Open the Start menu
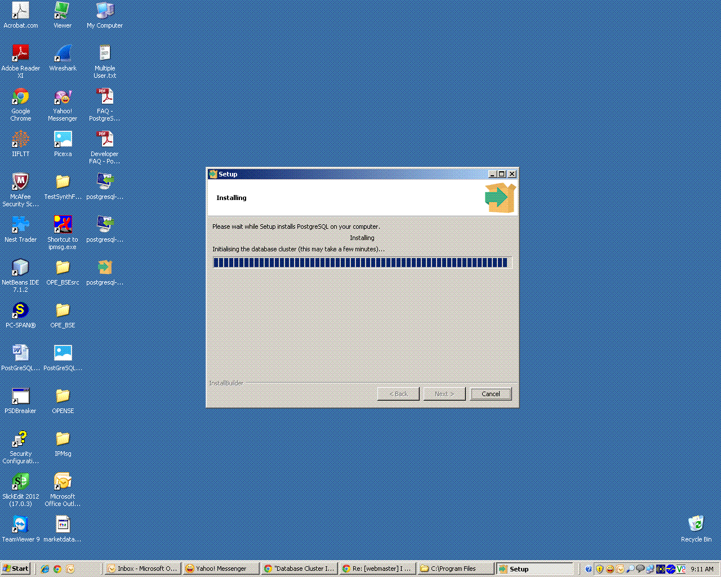Screen dimensions: 721x577 (x=15, y=568)
